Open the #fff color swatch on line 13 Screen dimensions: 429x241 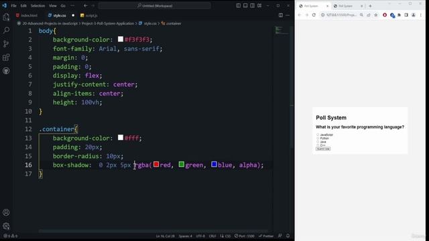point(121,137)
